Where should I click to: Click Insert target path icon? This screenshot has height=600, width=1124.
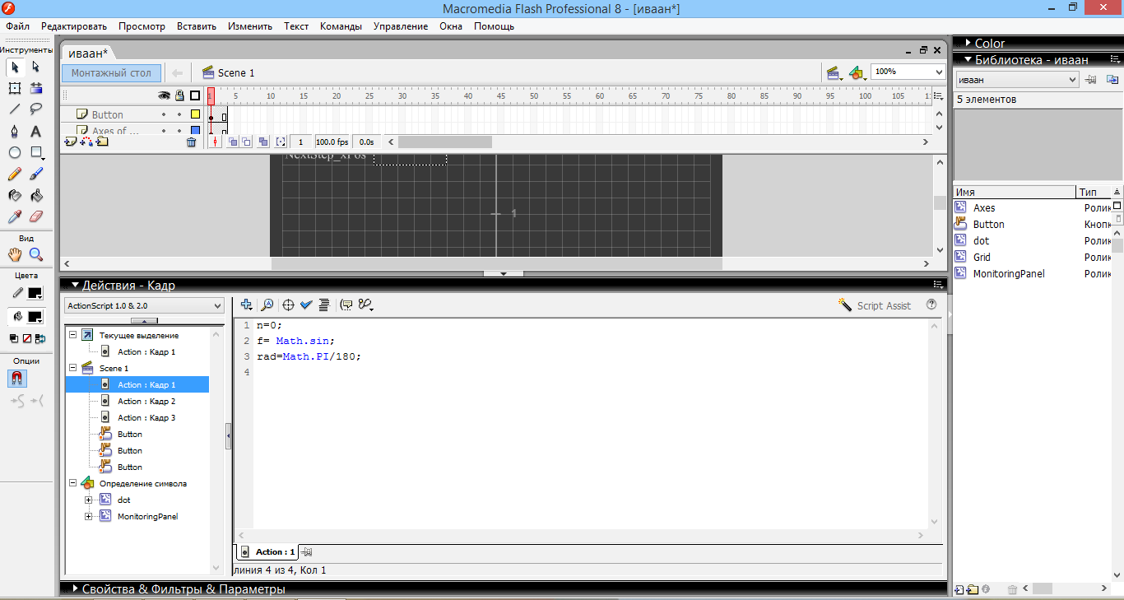289,305
